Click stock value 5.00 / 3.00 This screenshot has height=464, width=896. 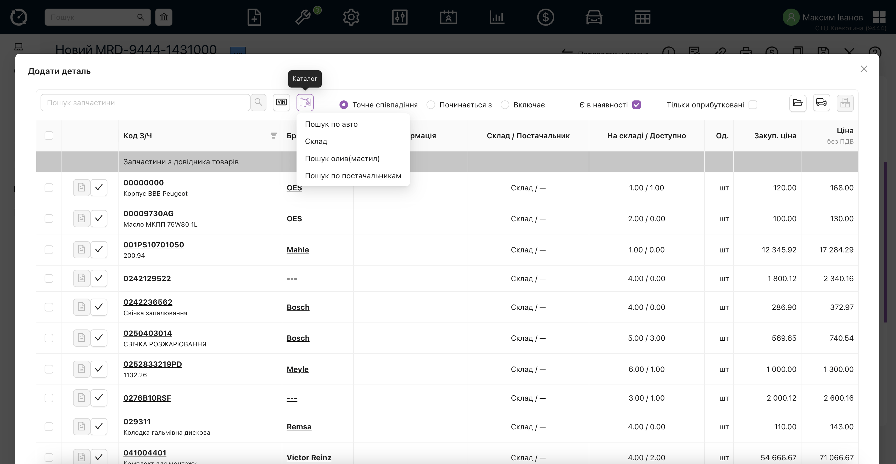[x=646, y=338]
